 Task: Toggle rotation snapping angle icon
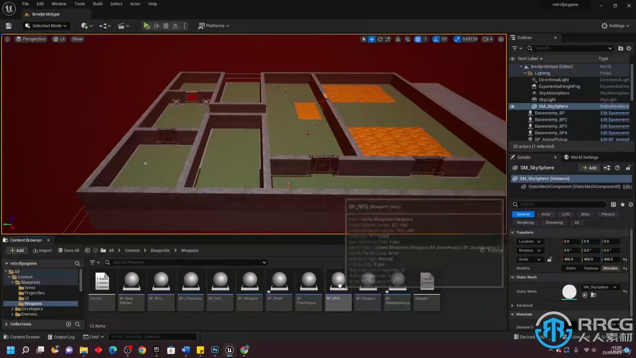click(436, 39)
